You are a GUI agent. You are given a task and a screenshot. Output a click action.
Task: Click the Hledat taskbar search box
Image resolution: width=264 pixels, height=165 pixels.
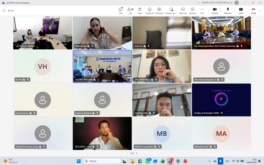[102, 161]
